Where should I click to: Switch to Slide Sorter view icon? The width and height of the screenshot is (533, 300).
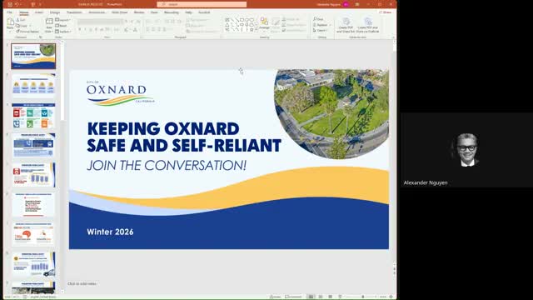pos(320,297)
